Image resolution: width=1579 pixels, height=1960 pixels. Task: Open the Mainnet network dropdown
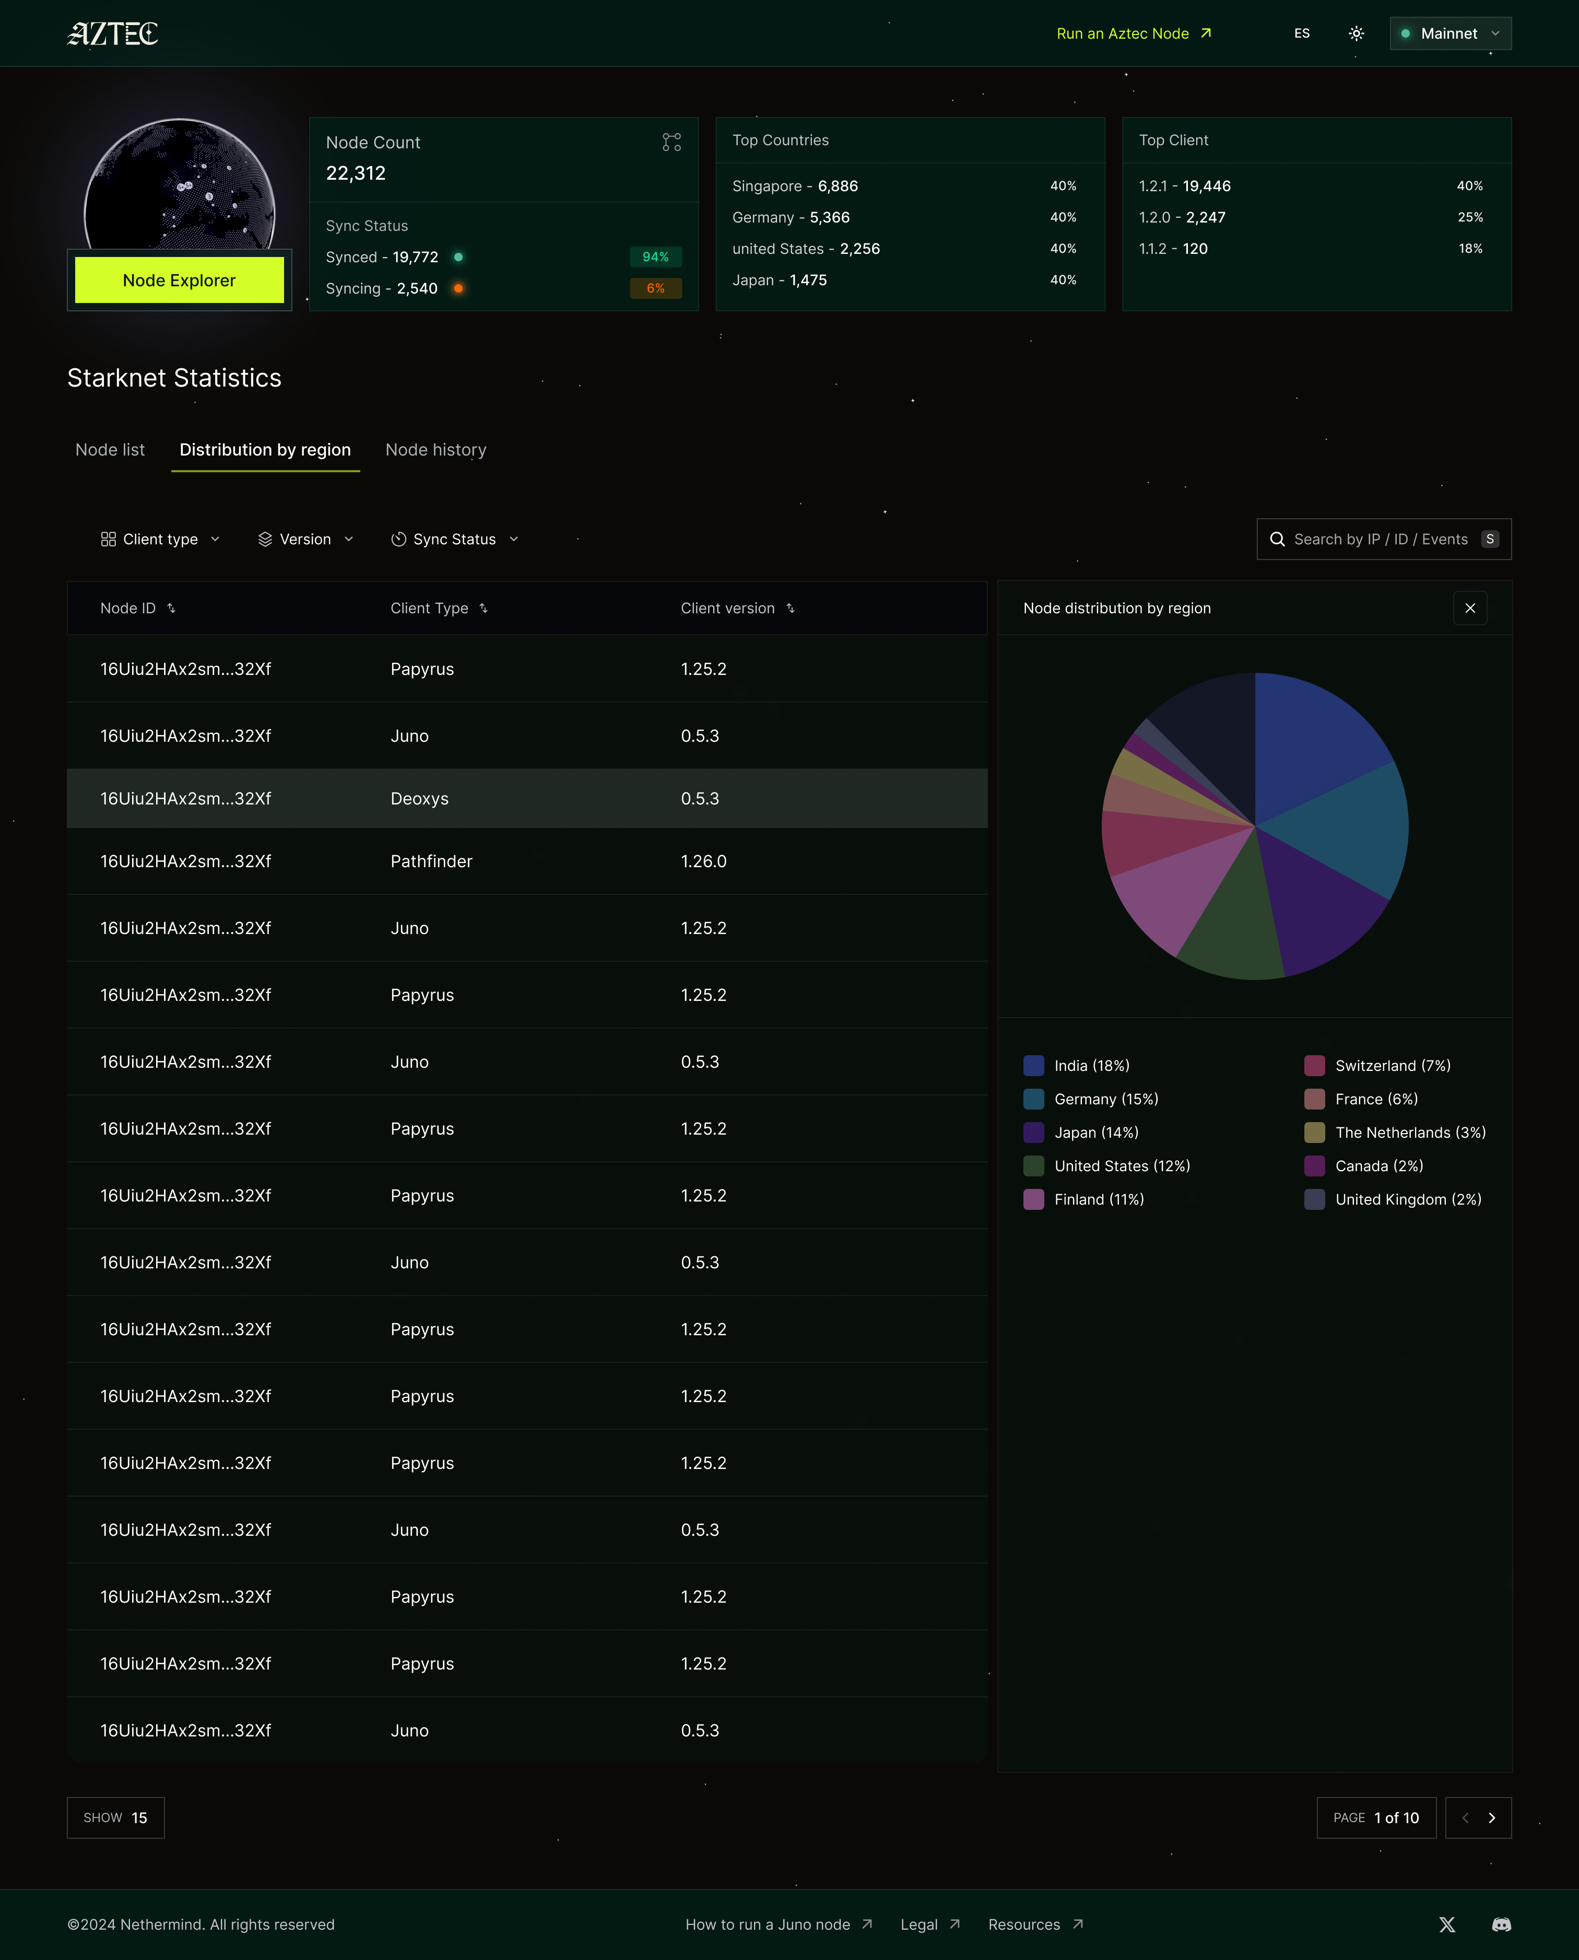point(1450,33)
